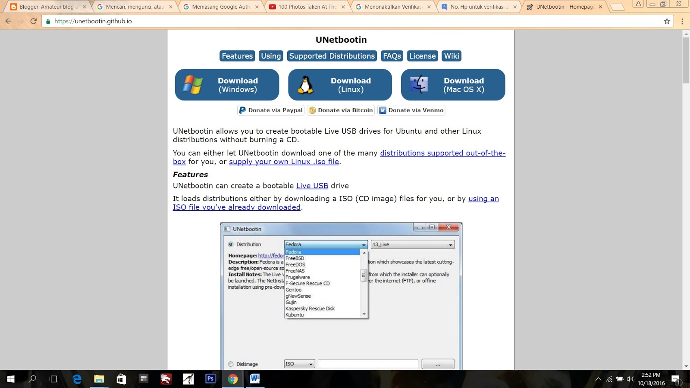690x388 pixels.
Task: Click the red wolf app icon in taskbar
Action: 166,379
